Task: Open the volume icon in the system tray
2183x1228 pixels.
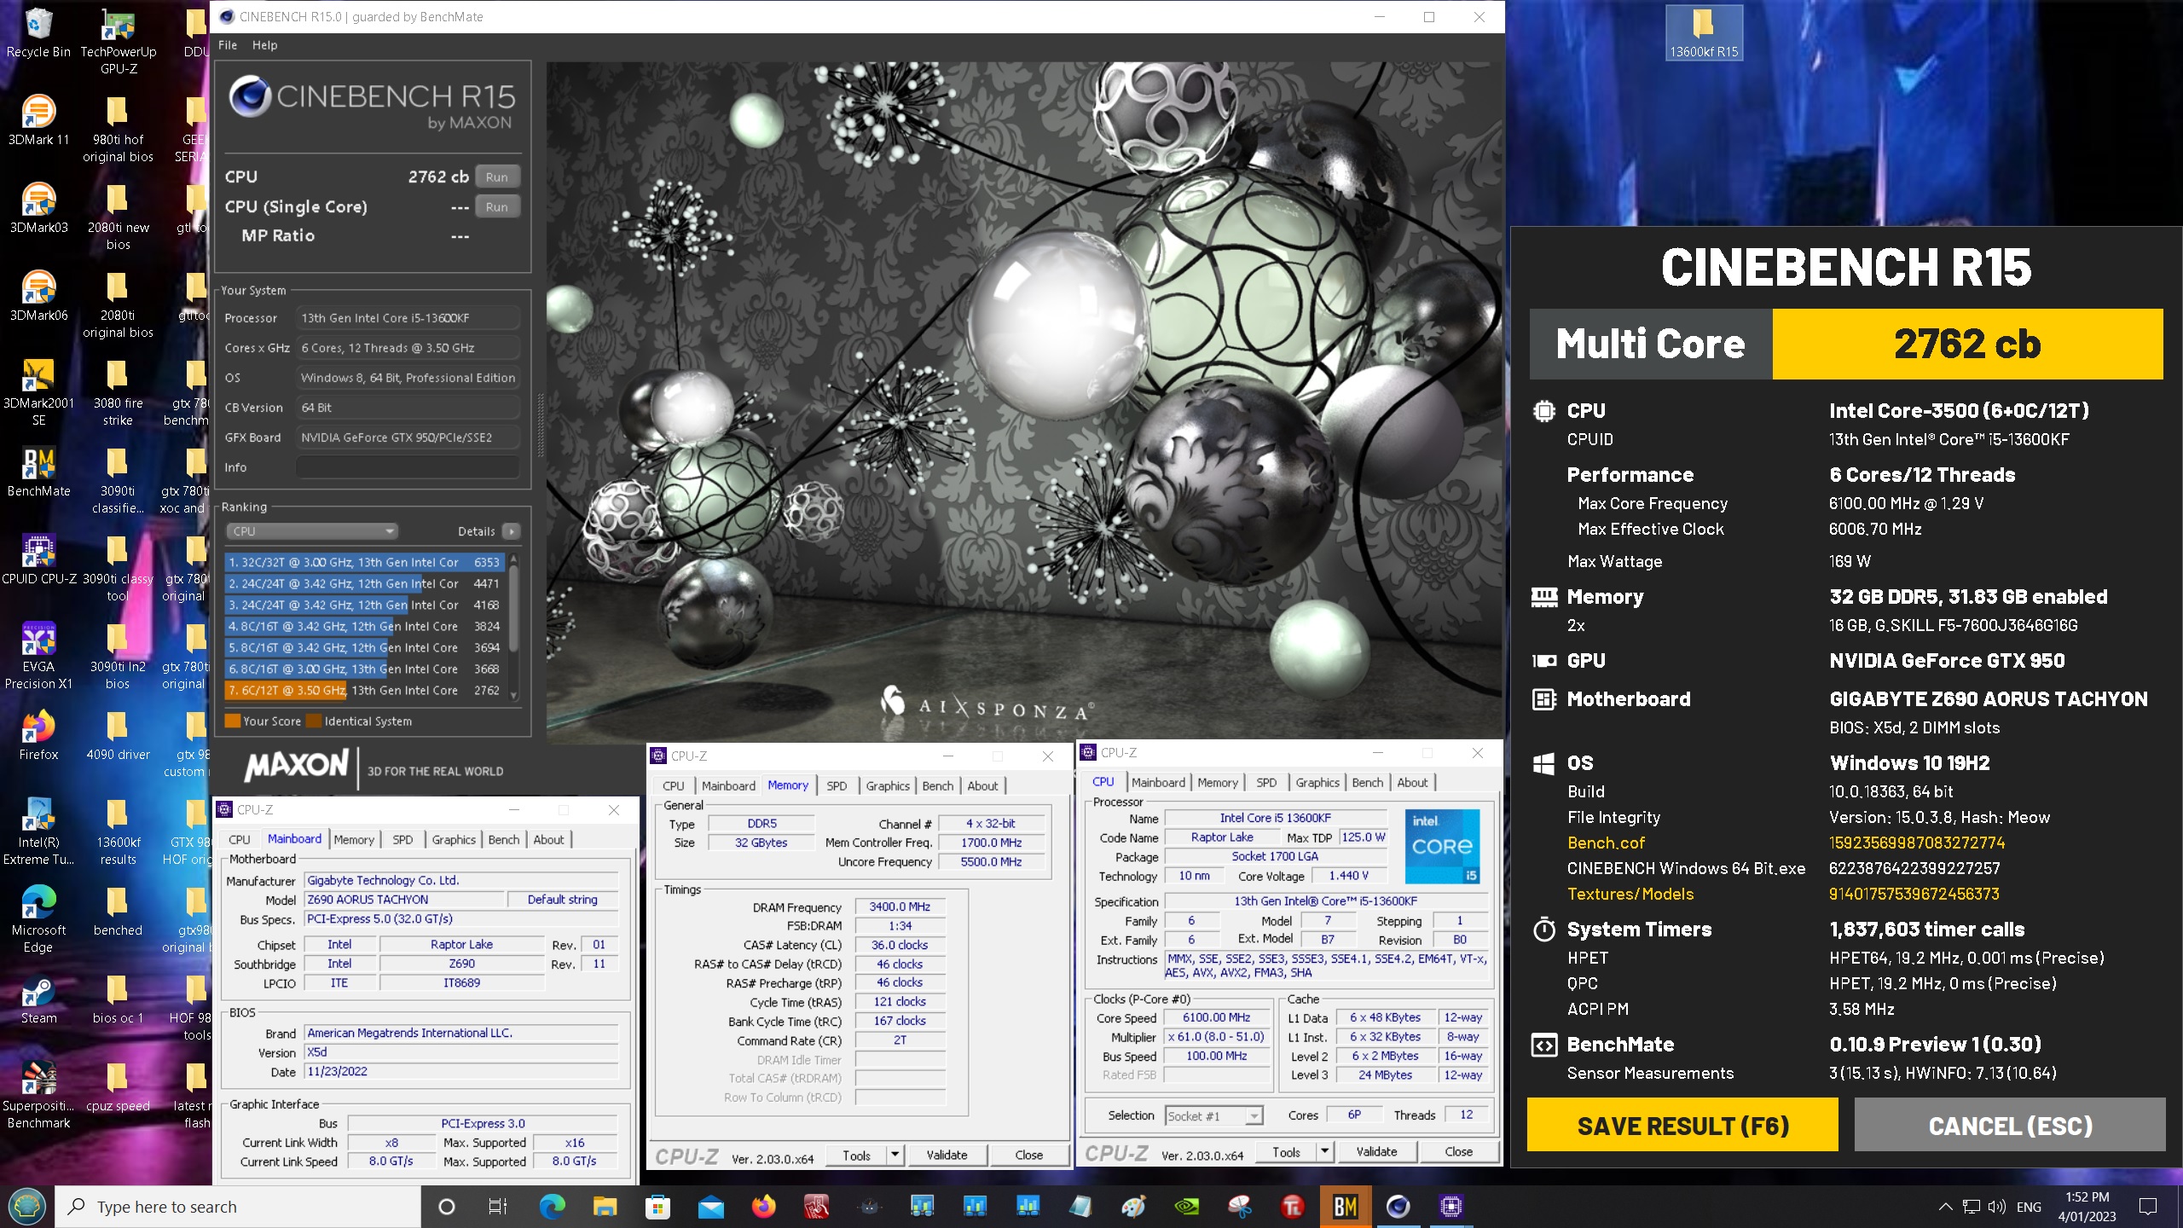Action: [x=1996, y=1207]
